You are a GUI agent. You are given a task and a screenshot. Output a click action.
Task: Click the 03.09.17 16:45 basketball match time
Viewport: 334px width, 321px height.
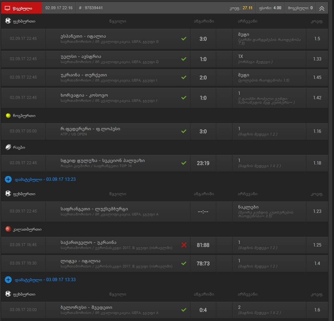point(23,245)
